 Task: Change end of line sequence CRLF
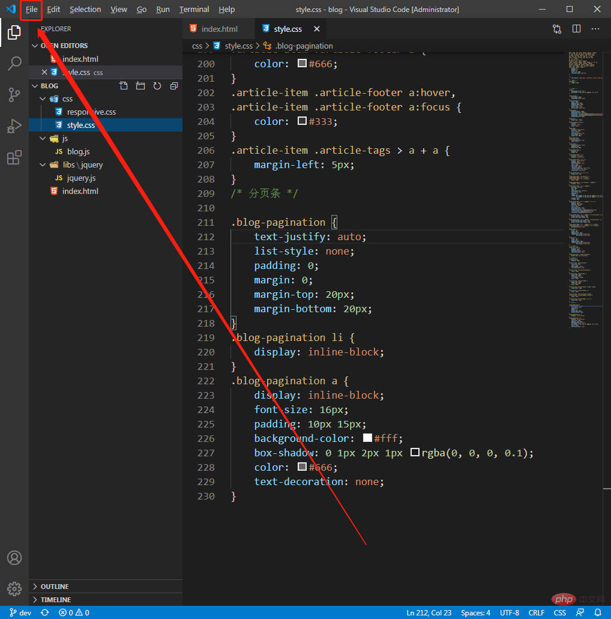tap(537, 612)
